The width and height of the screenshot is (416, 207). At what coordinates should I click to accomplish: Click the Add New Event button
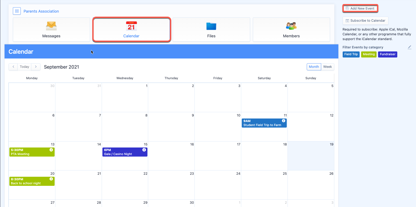coord(360,8)
